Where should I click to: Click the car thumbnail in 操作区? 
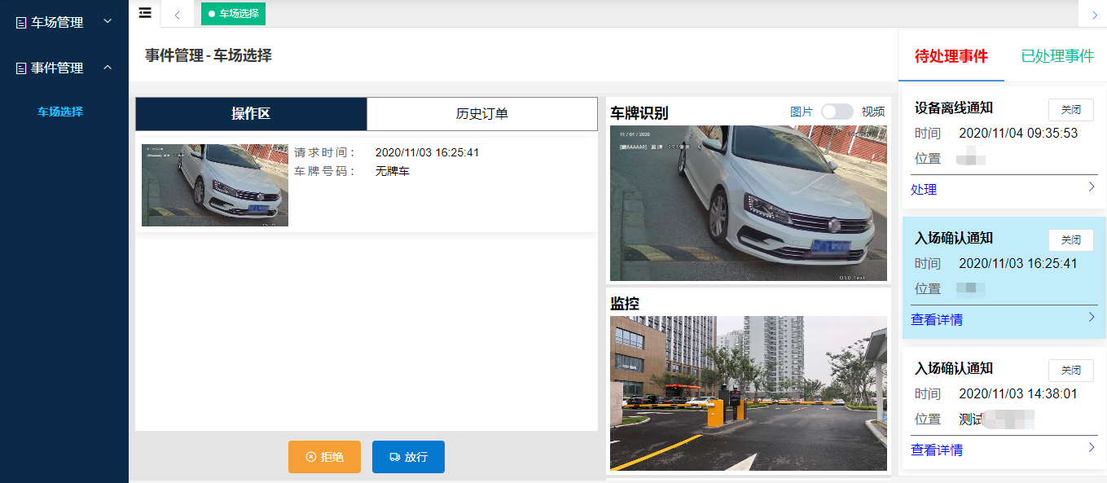(x=215, y=185)
